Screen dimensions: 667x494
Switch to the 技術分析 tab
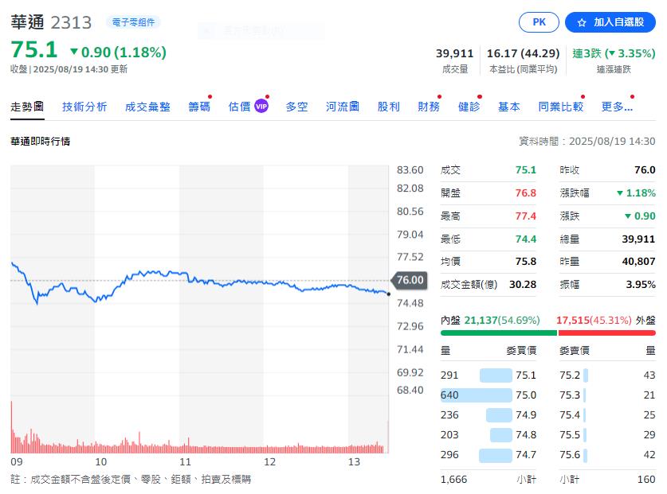tap(84, 106)
